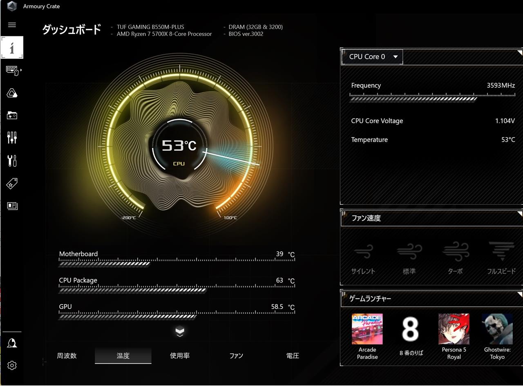Viewport: 523px width, 387px height.
Task: Click the Frequency progress bar
Action: click(432, 97)
